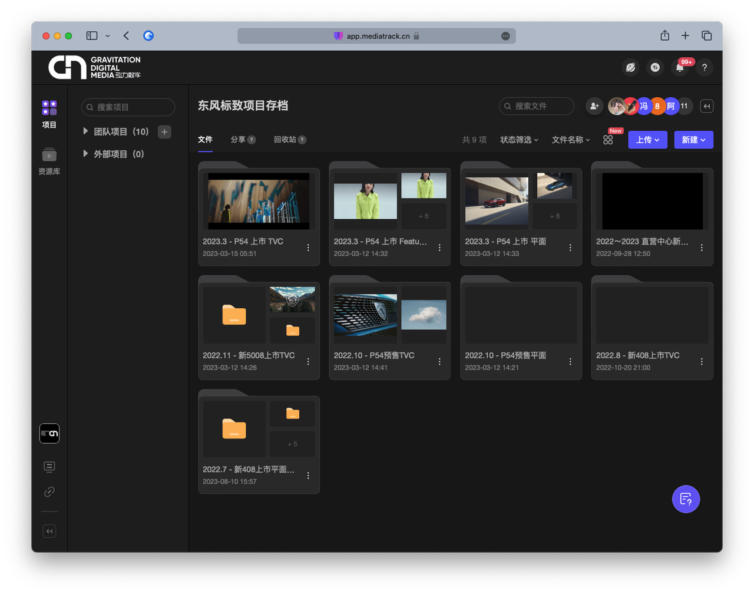Click the 分享 help question icon
This screenshot has width=754, height=594.
pyautogui.click(x=252, y=140)
